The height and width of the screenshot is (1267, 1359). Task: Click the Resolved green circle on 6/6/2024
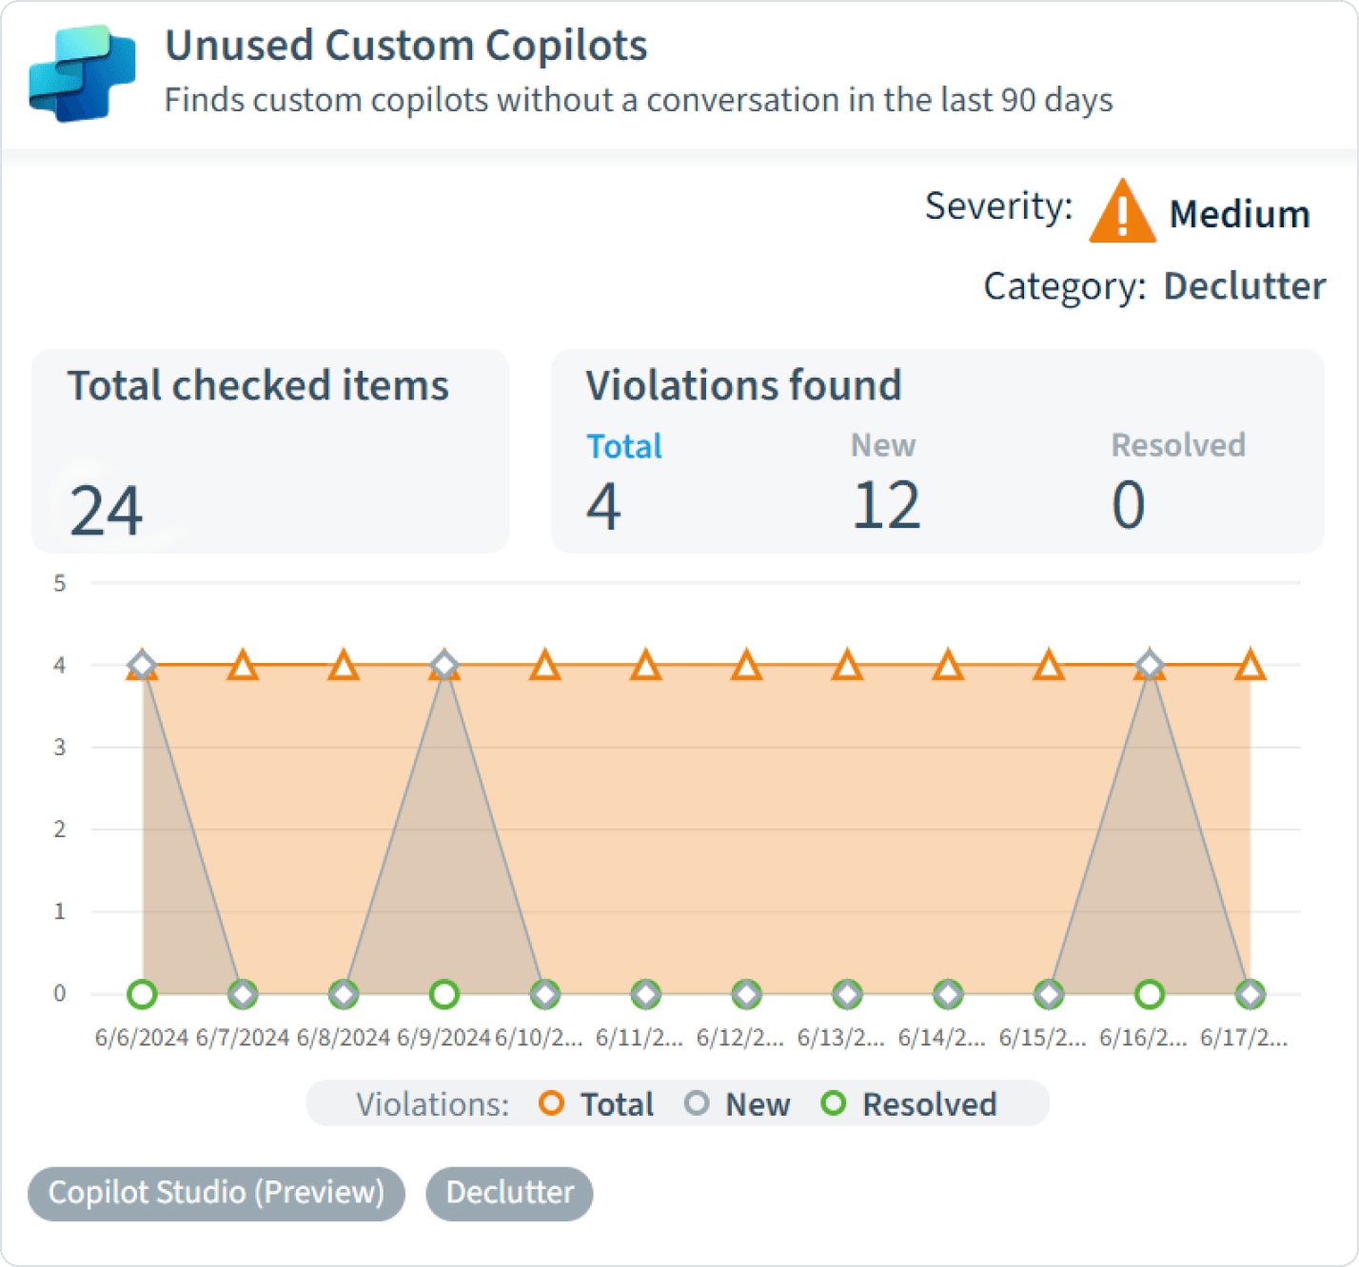142,994
